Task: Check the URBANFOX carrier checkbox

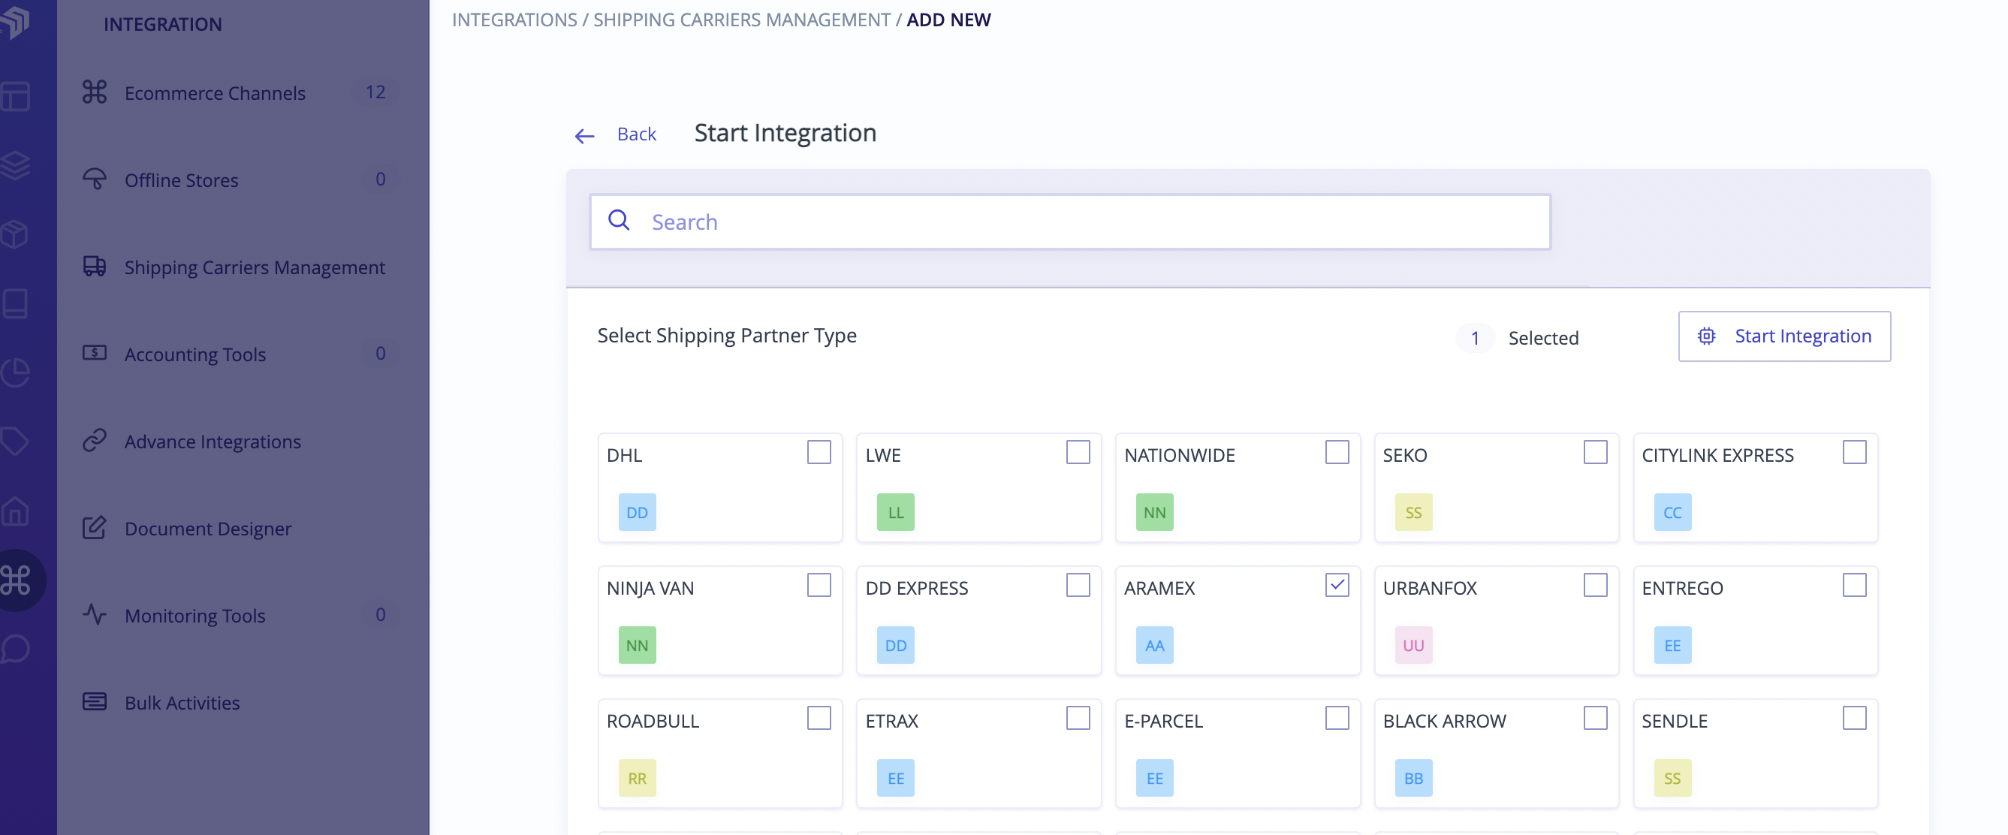Action: click(x=1595, y=585)
